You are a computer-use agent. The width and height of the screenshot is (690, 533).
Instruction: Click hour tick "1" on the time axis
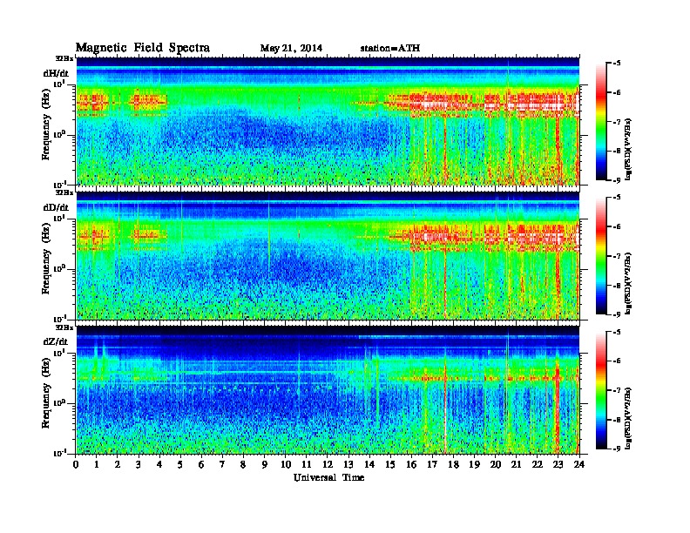coord(97,464)
